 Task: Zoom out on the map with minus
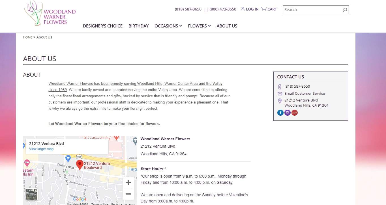[128, 194]
